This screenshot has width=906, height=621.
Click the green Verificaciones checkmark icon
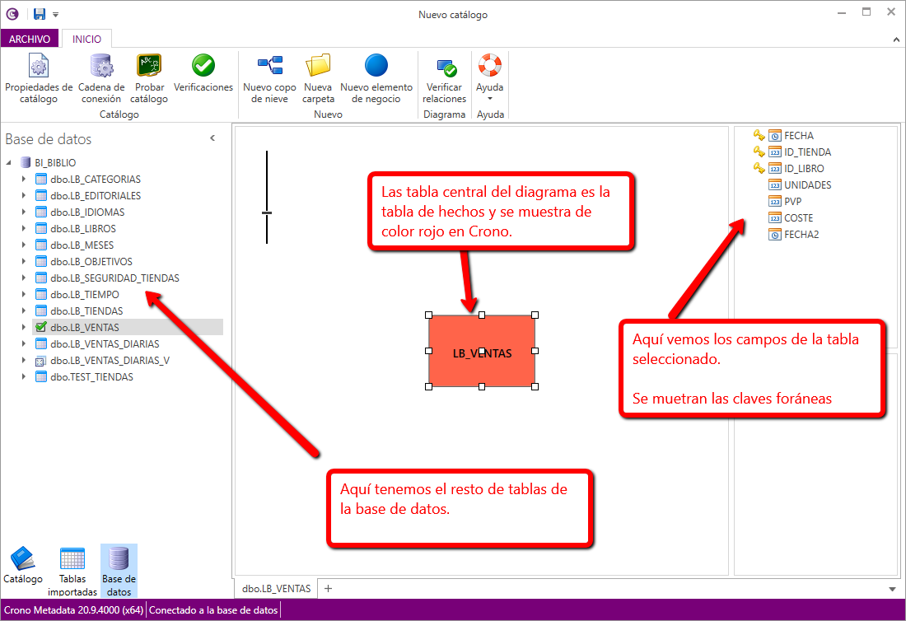pyautogui.click(x=203, y=66)
